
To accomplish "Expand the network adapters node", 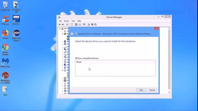I will tap(62, 68).
